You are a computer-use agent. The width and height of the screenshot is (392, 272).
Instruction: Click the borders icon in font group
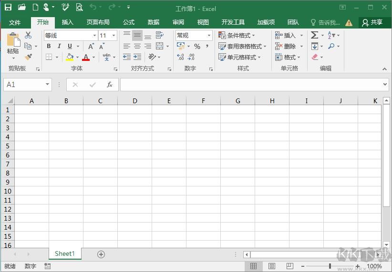pyautogui.click(x=49, y=57)
